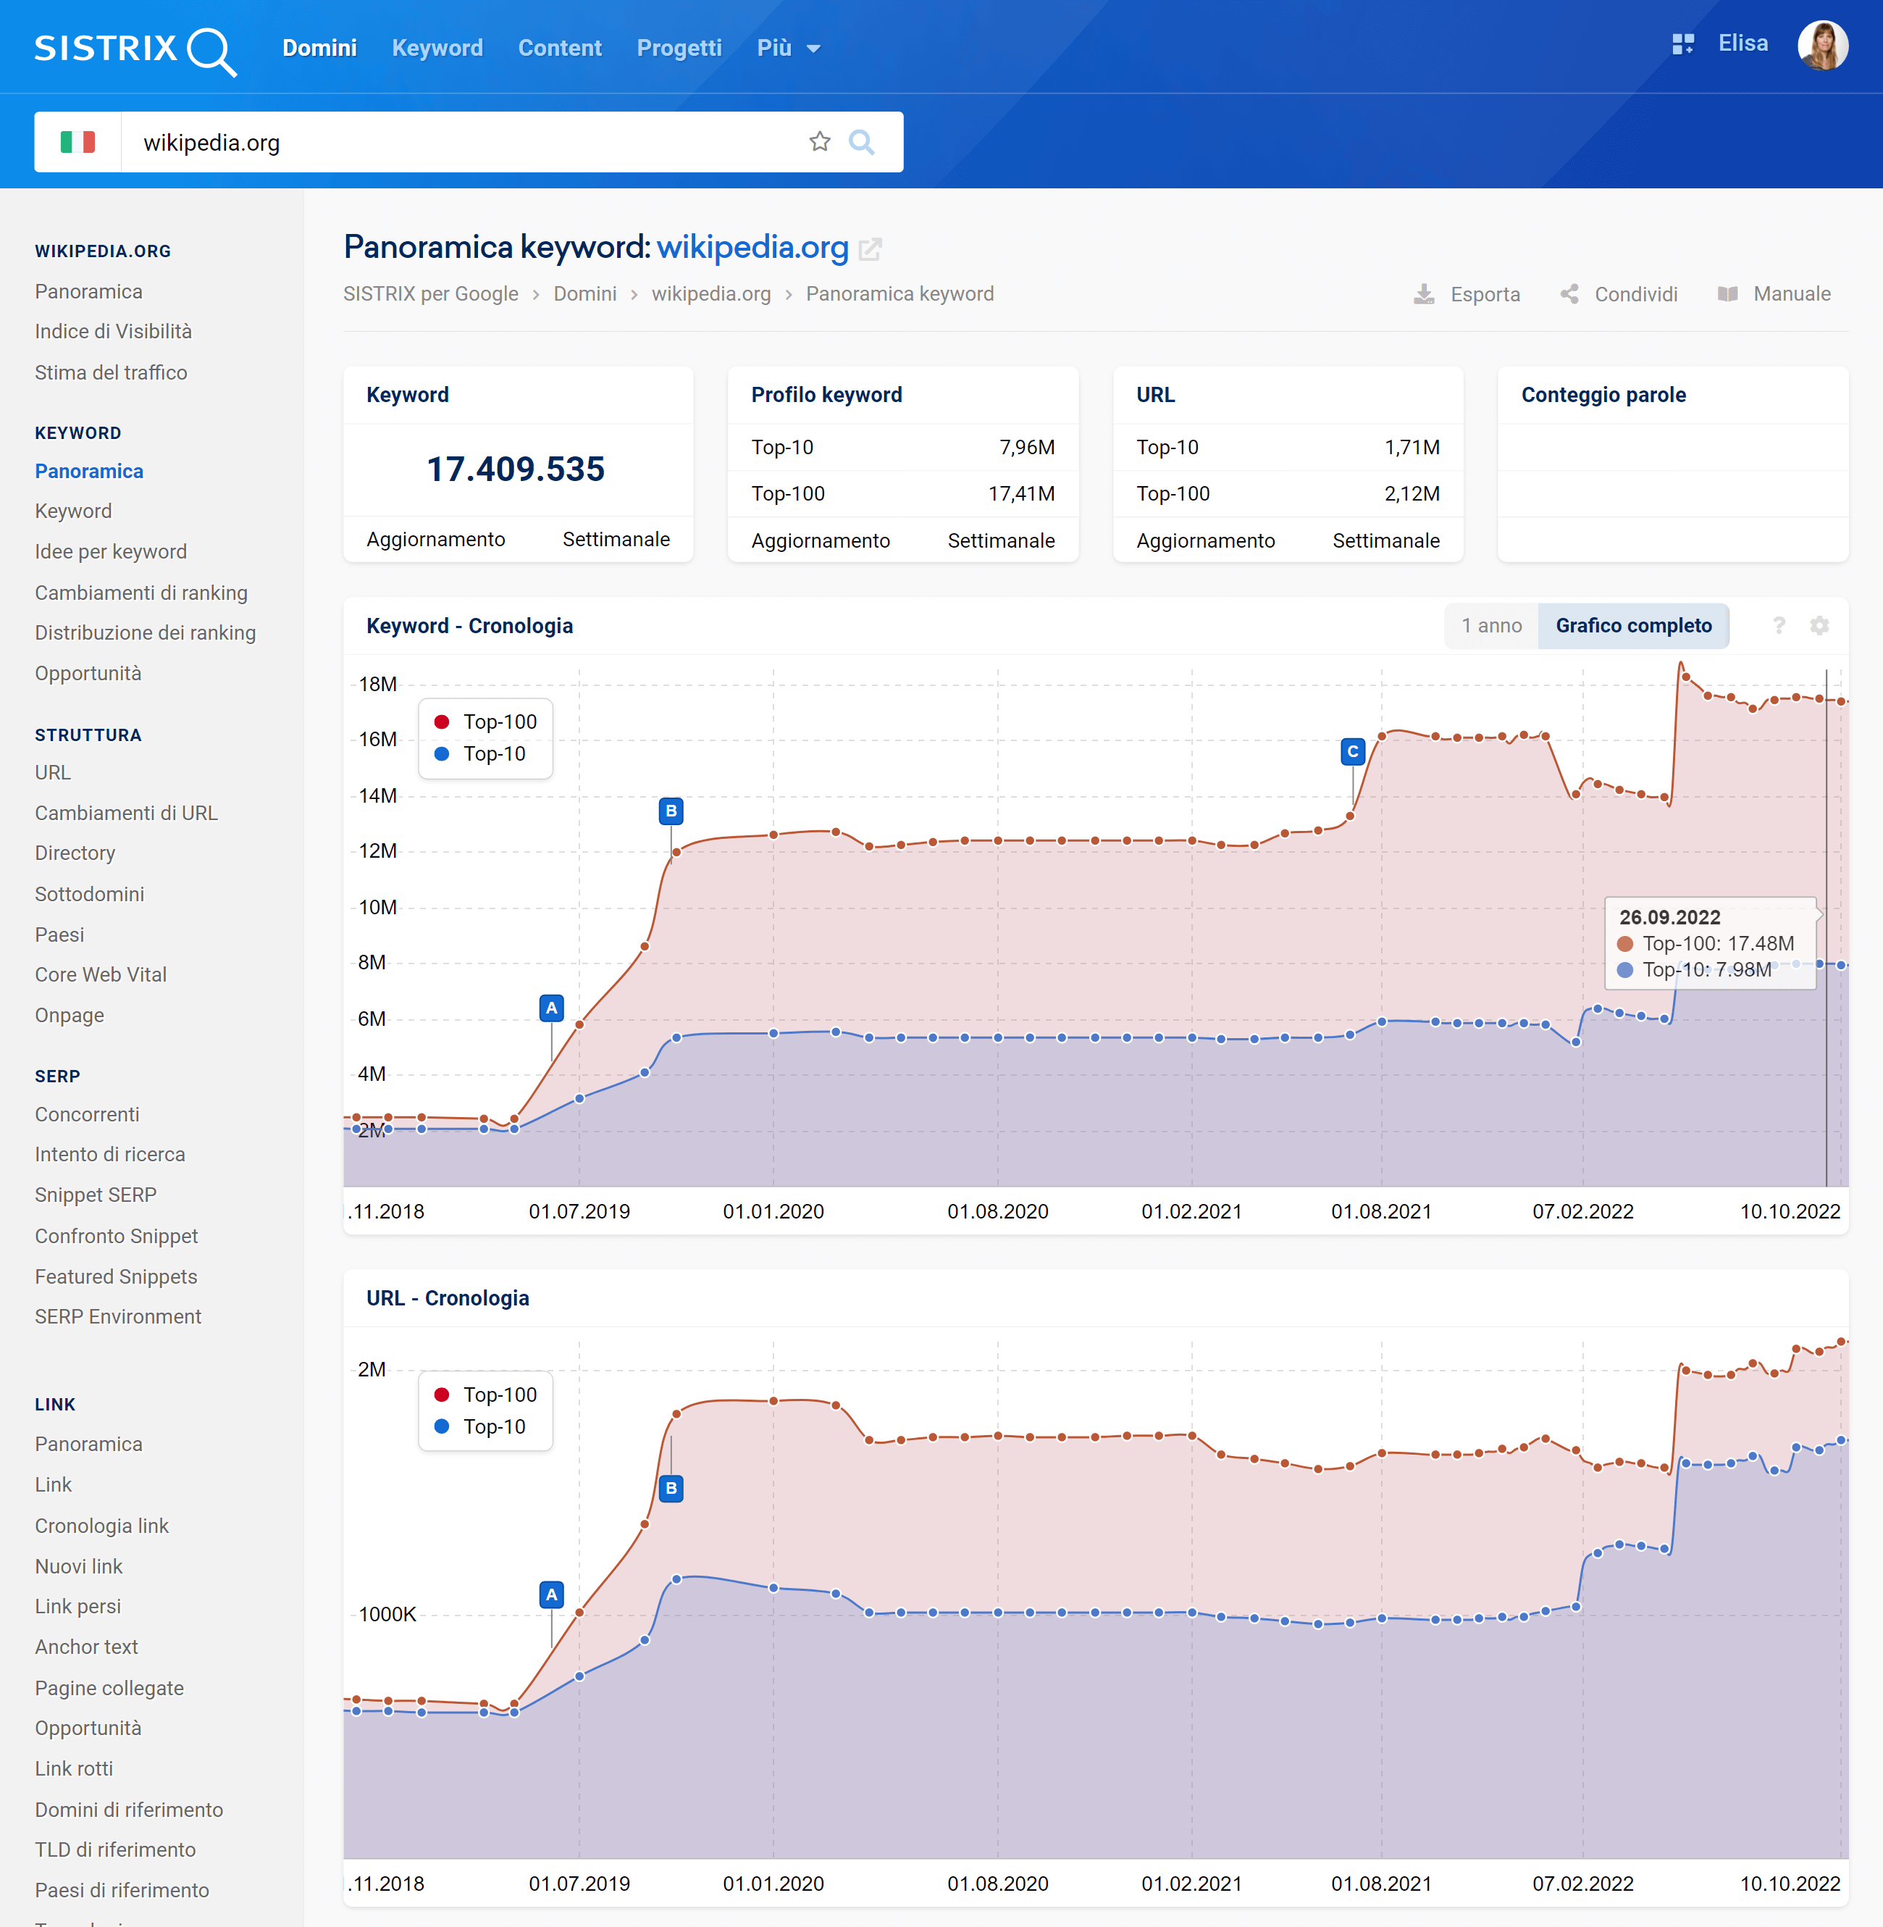The width and height of the screenshot is (1883, 1927).
Task: Click URL Top-100 value 2,12M
Action: point(1412,493)
